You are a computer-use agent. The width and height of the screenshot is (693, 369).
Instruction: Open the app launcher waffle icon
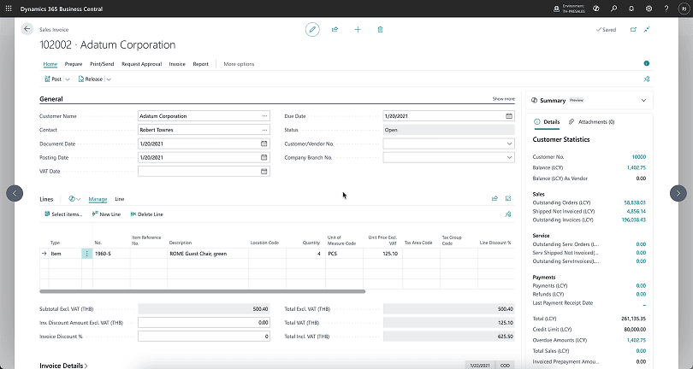click(9, 9)
